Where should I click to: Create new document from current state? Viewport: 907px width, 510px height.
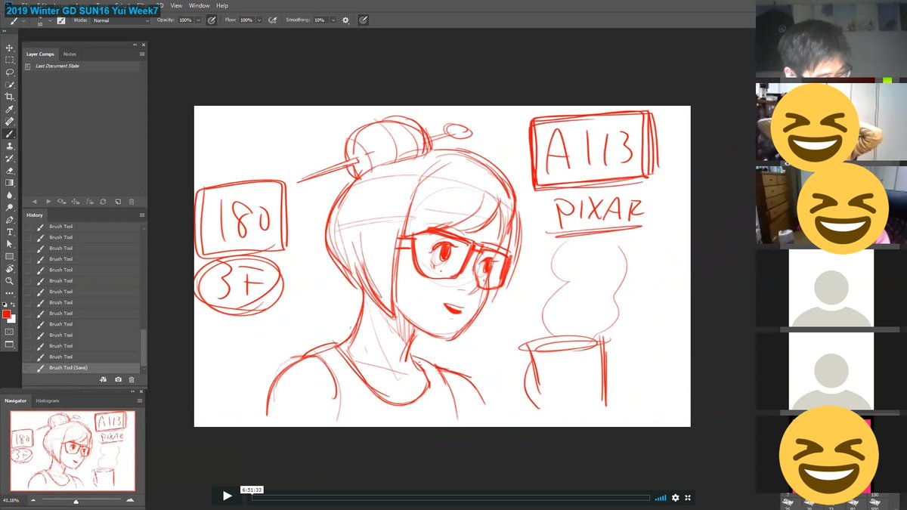[x=103, y=379]
